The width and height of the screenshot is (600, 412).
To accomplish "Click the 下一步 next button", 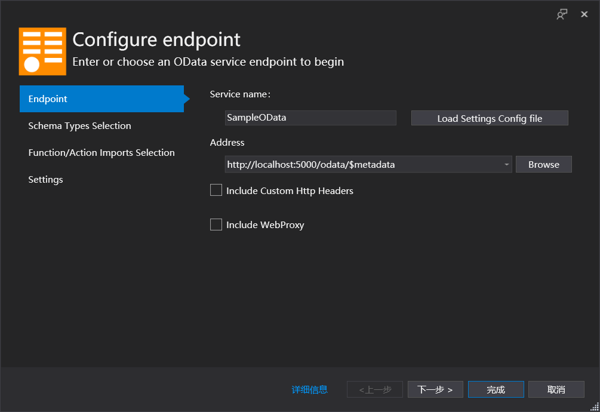I will (x=435, y=389).
